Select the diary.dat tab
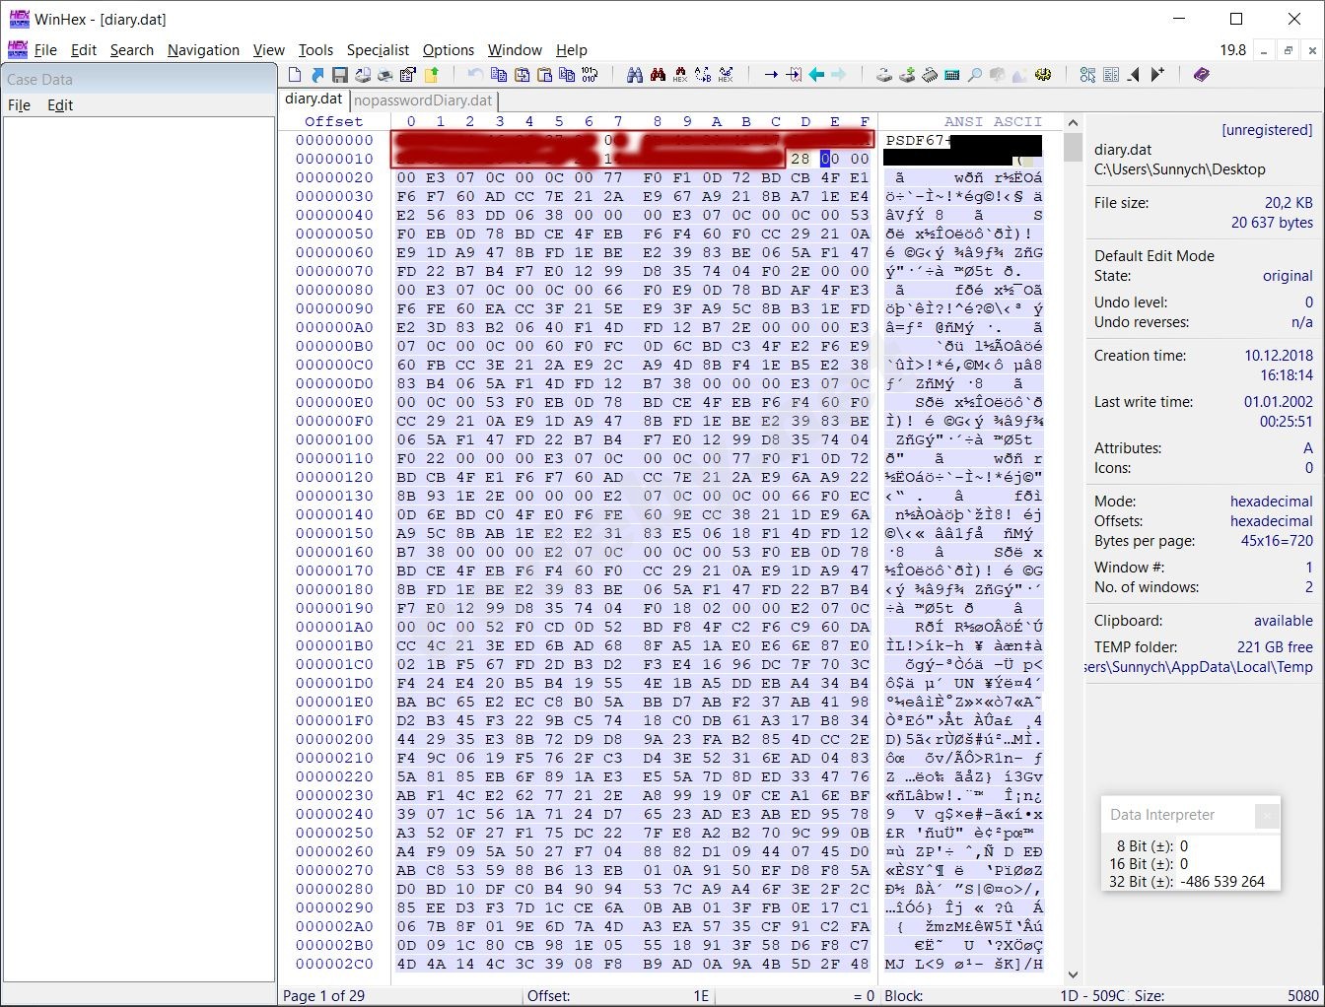The image size is (1325, 1007). (x=314, y=100)
